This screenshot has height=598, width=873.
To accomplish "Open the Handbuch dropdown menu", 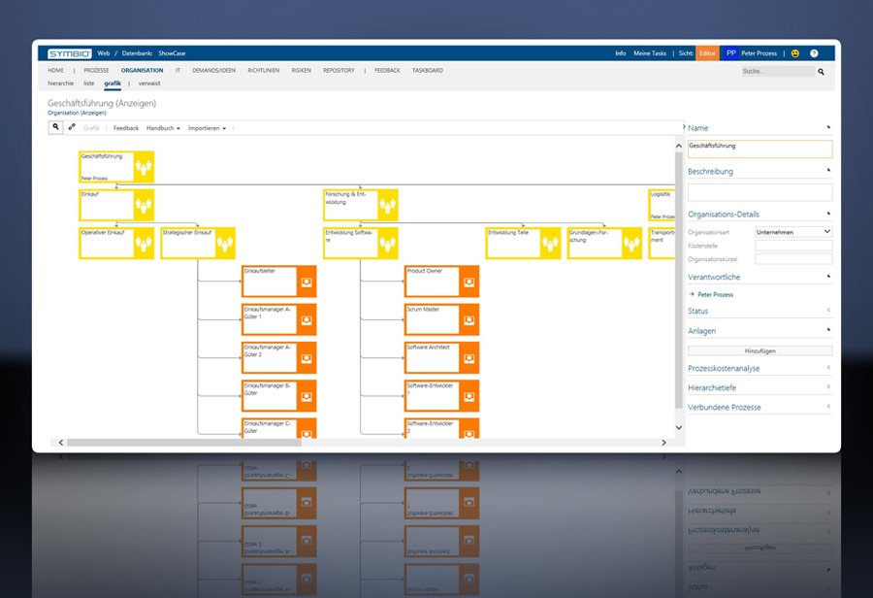I will 163,128.
